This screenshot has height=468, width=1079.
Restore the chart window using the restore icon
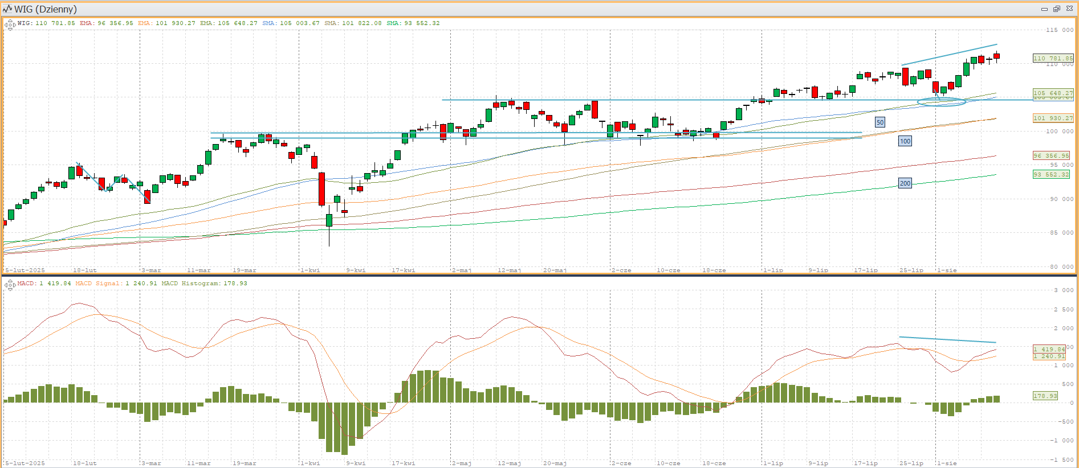coord(1057,9)
